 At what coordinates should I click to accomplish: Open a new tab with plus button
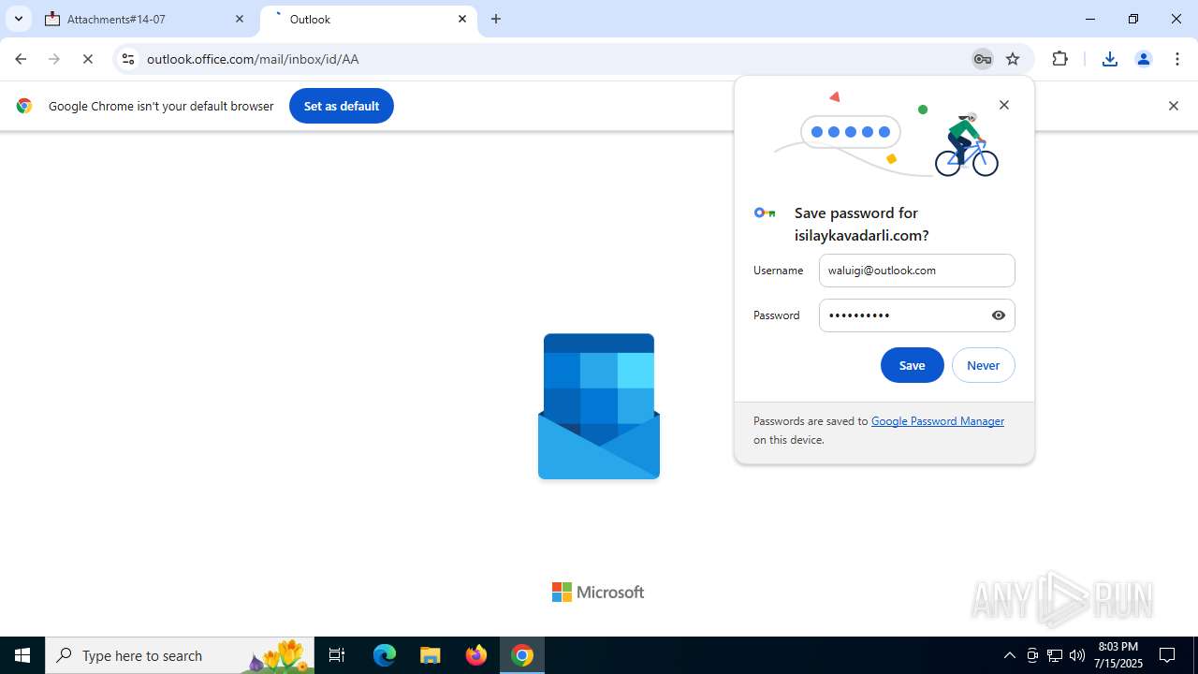[496, 19]
